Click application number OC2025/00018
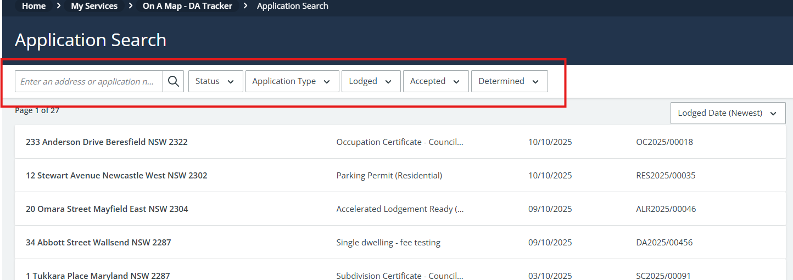This screenshot has width=793, height=280. [664, 142]
